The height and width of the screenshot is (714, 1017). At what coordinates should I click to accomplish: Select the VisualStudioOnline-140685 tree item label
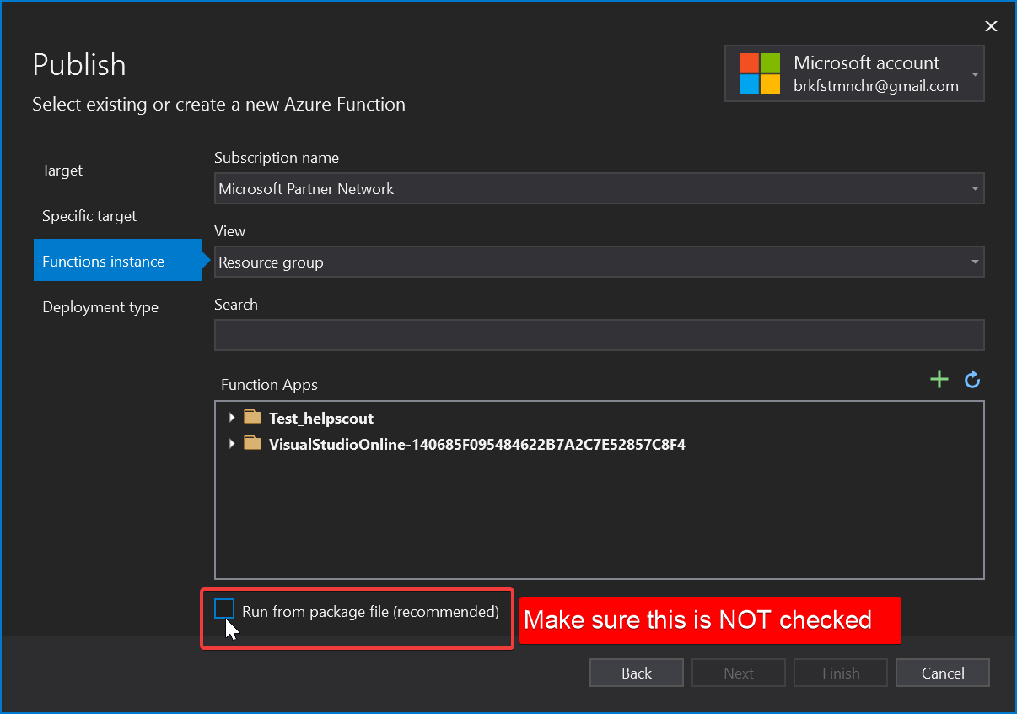(476, 444)
